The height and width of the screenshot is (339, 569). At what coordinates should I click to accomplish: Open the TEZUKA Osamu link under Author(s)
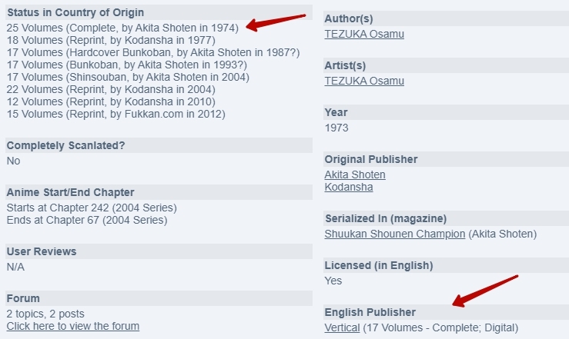[x=364, y=34]
